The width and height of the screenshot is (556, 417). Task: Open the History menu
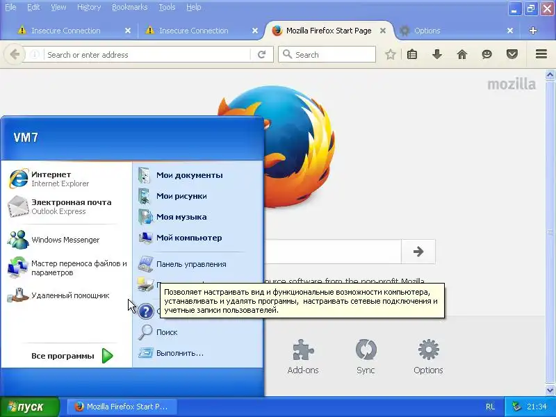coord(89,7)
